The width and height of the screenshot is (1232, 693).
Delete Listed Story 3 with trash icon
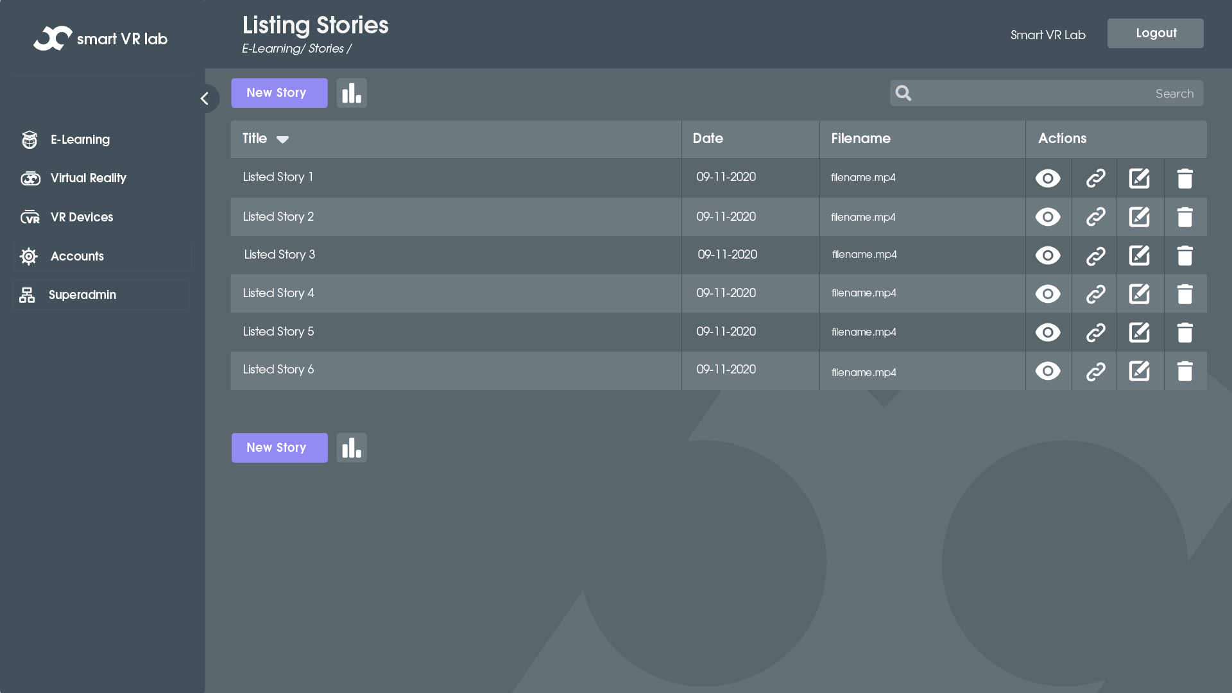1185,255
